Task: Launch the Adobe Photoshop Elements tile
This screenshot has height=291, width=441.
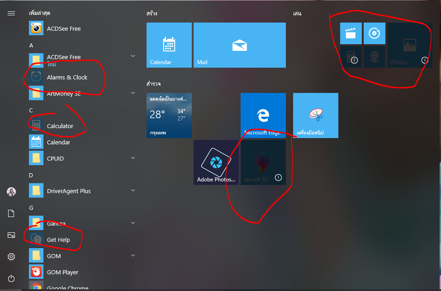Action: tap(216, 162)
